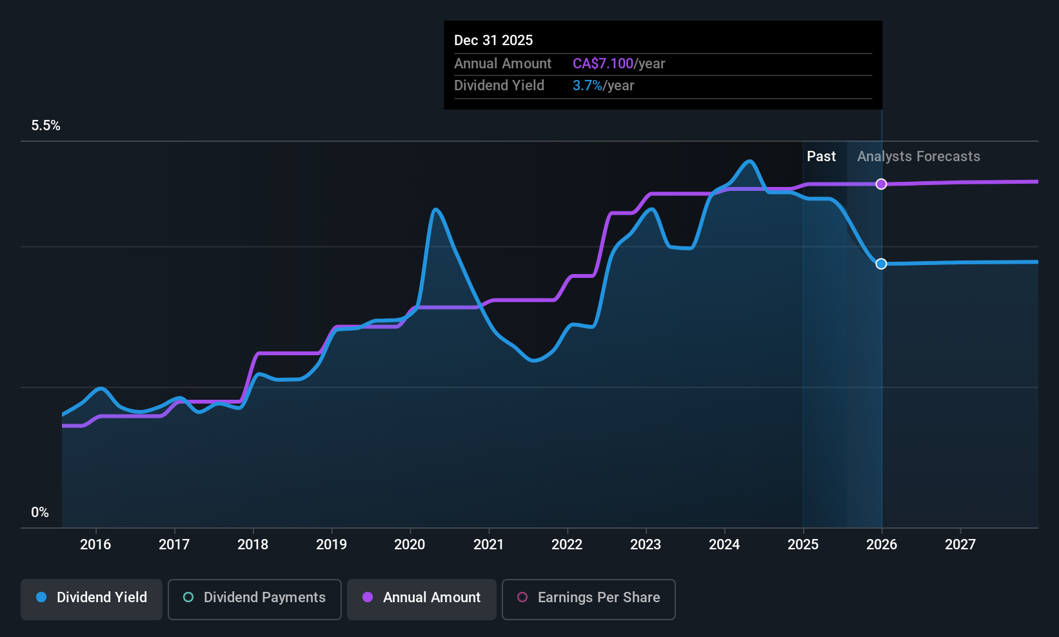Click the 5.5% axis gridline label
The width and height of the screenshot is (1059, 637).
pyautogui.click(x=45, y=126)
